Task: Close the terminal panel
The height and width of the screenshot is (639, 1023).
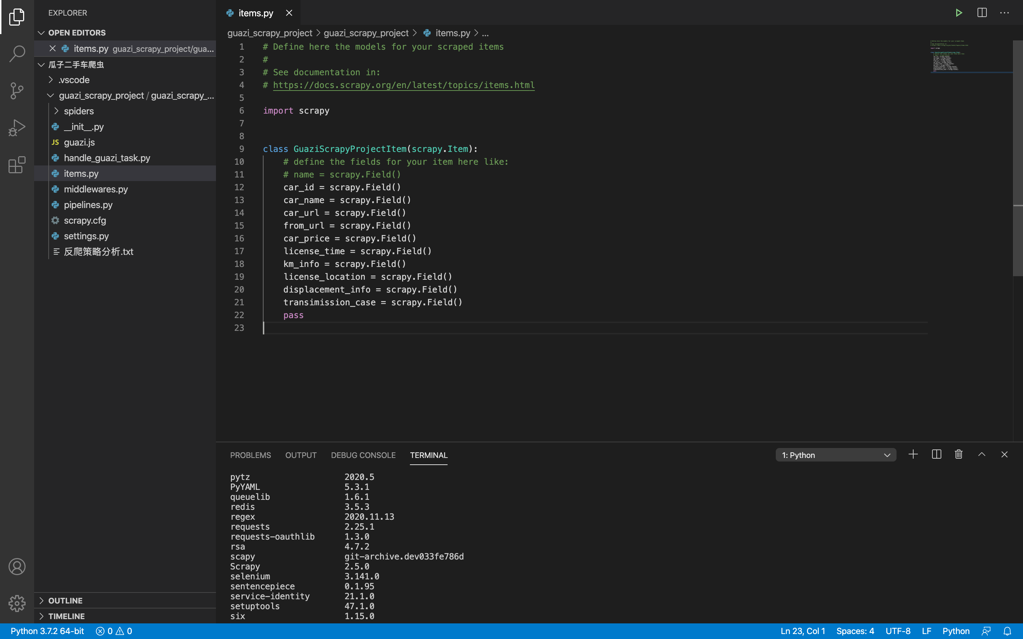Action: click(1005, 455)
